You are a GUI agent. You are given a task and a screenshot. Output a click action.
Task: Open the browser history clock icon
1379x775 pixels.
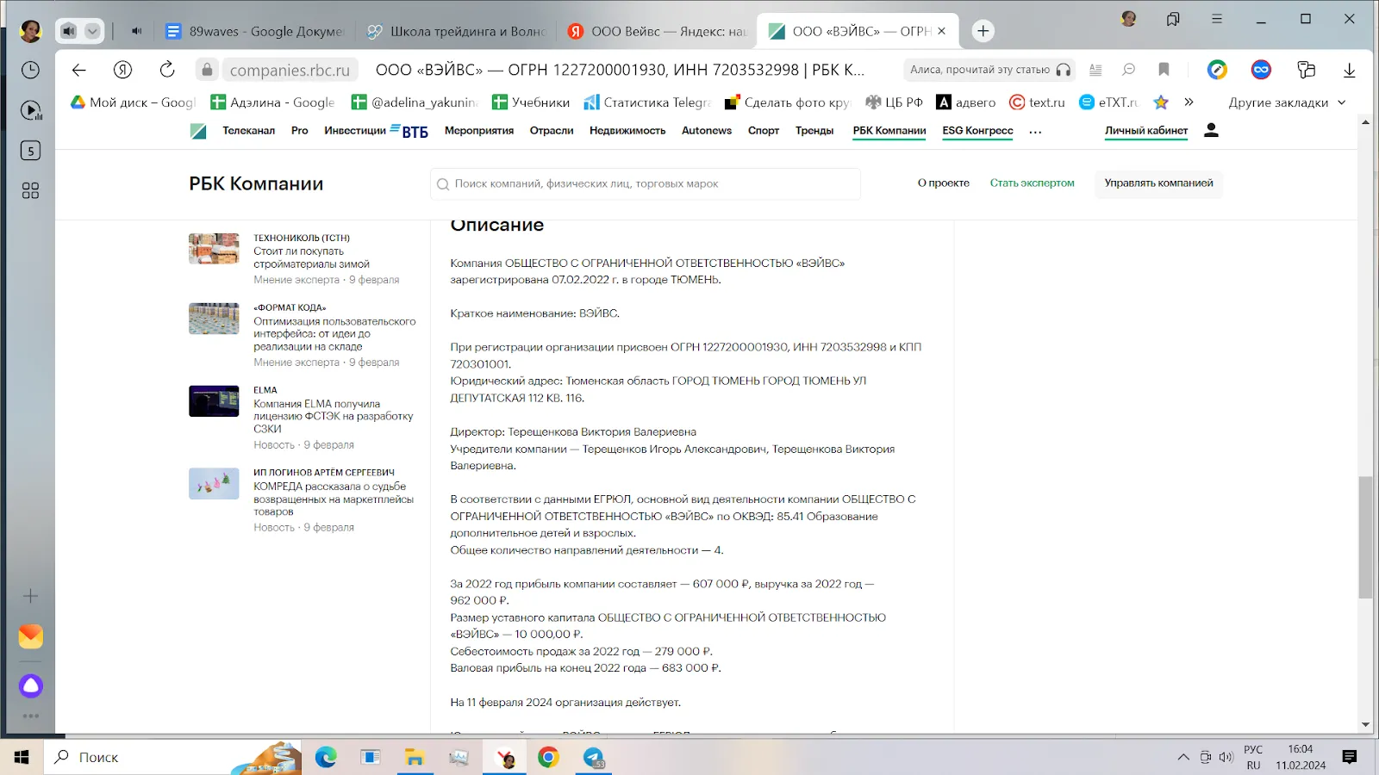coord(30,70)
